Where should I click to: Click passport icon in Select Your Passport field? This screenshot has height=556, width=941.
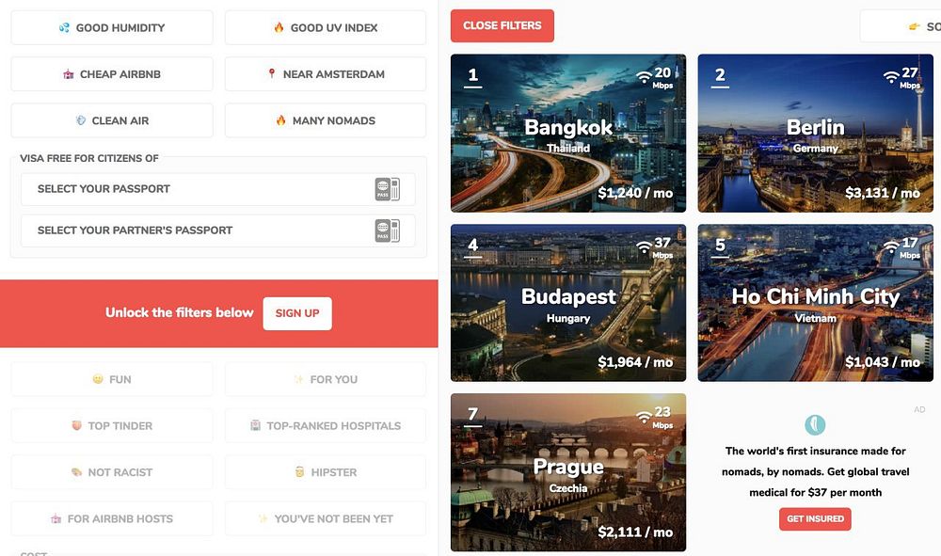[x=387, y=189]
